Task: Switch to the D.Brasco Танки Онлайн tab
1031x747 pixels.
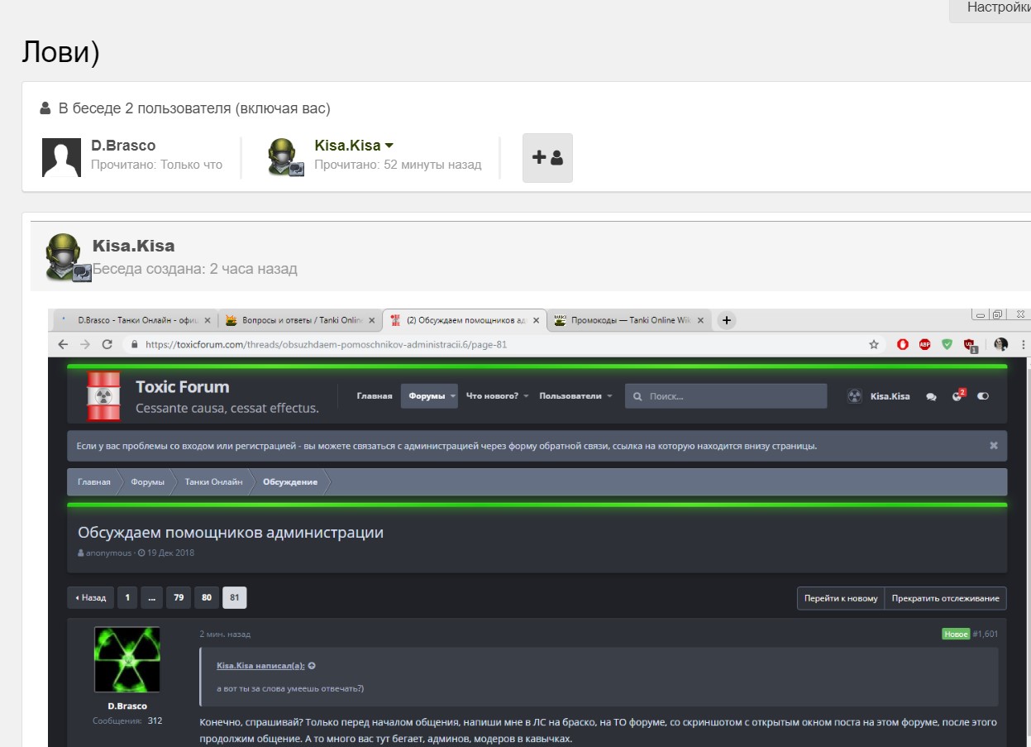Action: pyautogui.click(x=134, y=320)
